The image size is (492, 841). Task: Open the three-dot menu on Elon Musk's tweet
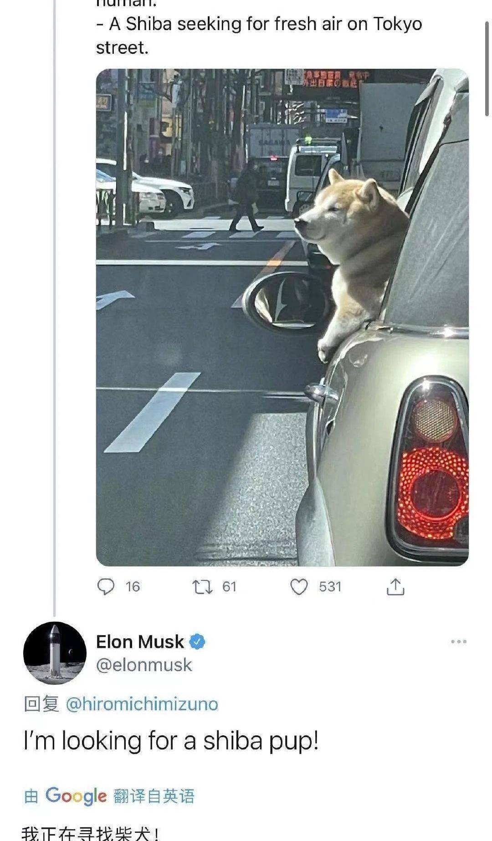click(x=458, y=641)
